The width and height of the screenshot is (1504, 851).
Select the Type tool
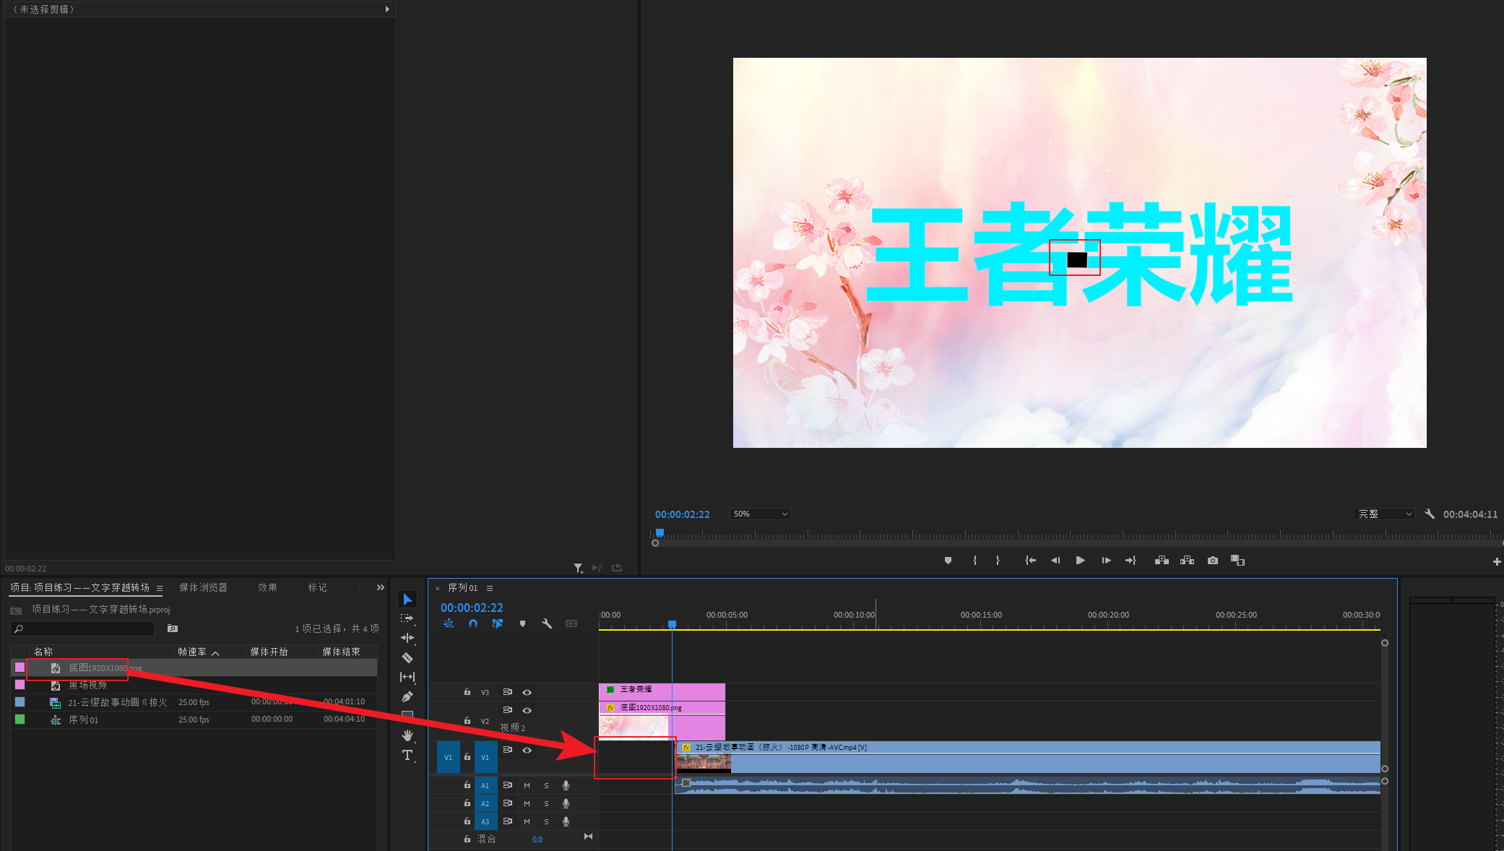(407, 755)
